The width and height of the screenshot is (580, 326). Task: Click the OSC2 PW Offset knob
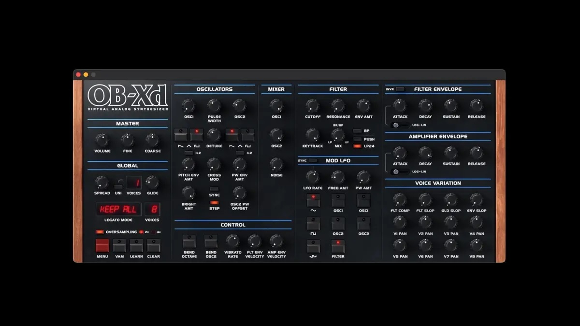pyautogui.click(x=240, y=193)
